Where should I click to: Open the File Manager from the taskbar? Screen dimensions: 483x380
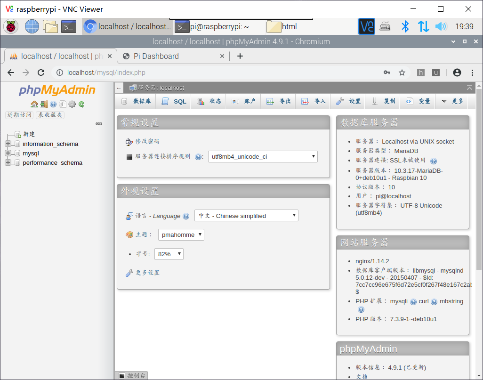coord(50,26)
